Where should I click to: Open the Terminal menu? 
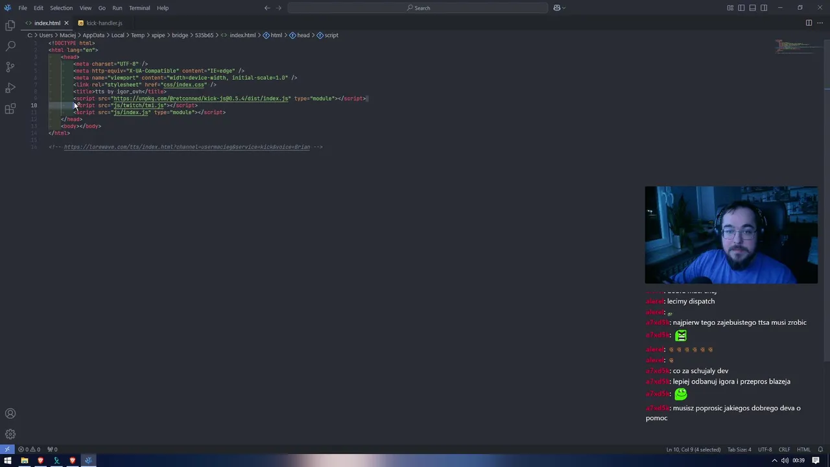tap(139, 8)
